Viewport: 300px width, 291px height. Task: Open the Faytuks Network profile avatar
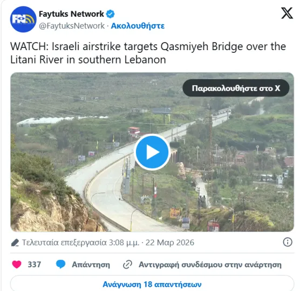pos(23,19)
